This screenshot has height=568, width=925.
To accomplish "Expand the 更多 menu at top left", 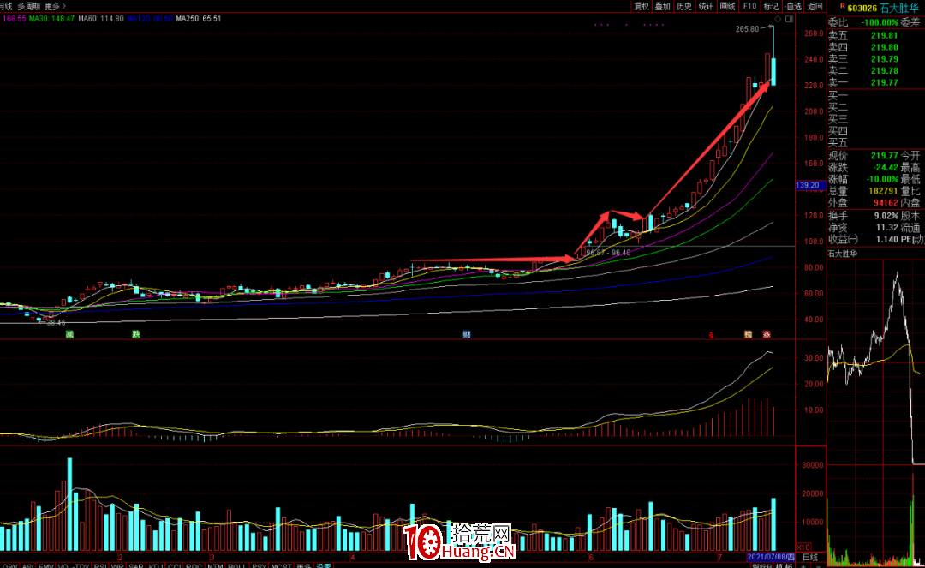I will tap(55, 6).
